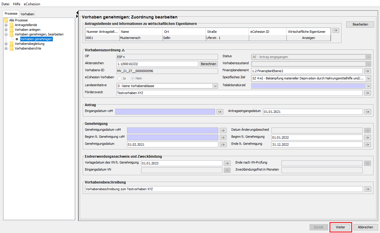
Task: Click arrow button beside Antragstellende table
Action: (336, 30)
